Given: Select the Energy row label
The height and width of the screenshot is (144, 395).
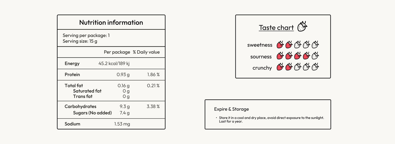Looking at the screenshot, I should (72, 63).
